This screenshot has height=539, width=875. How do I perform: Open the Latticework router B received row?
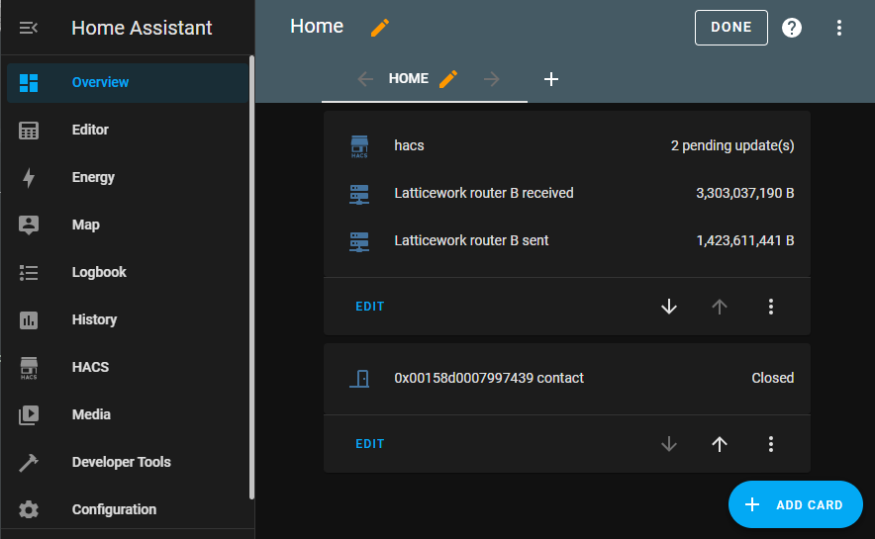tap(567, 194)
